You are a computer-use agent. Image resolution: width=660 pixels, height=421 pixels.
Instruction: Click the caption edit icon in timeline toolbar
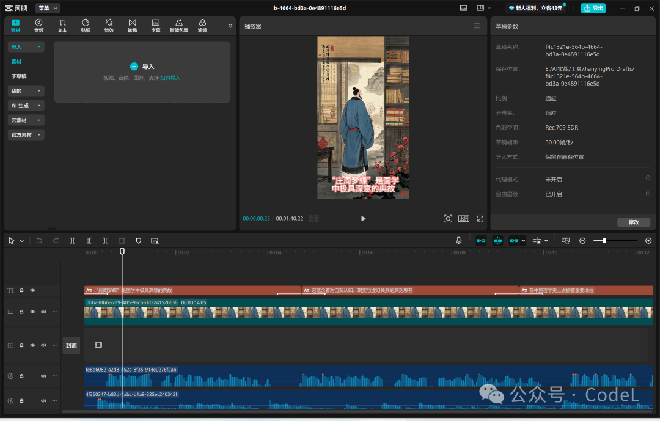click(x=155, y=241)
